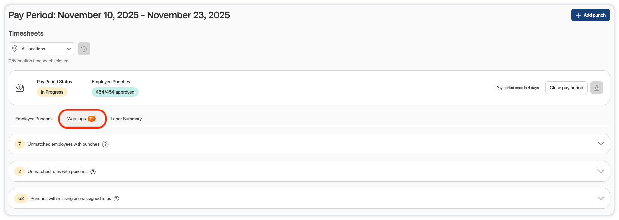619x220 pixels.
Task: Switch to the Employee Punches tab
Action: (x=34, y=119)
